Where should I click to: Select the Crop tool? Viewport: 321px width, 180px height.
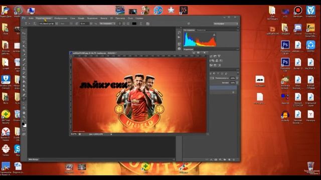coord(24,50)
